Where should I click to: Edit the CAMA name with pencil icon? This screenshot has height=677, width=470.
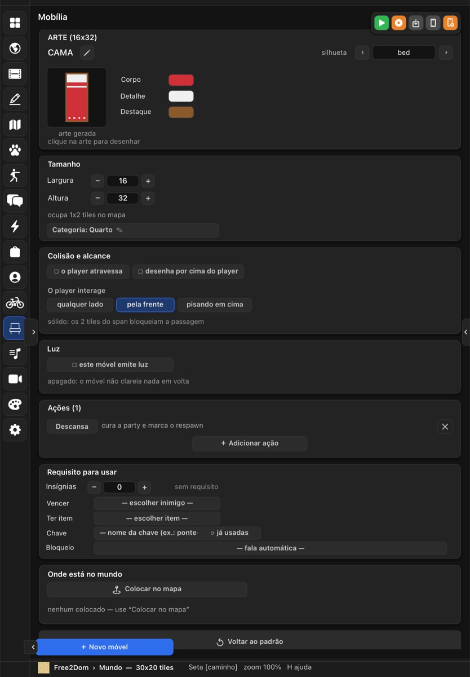click(x=87, y=52)
